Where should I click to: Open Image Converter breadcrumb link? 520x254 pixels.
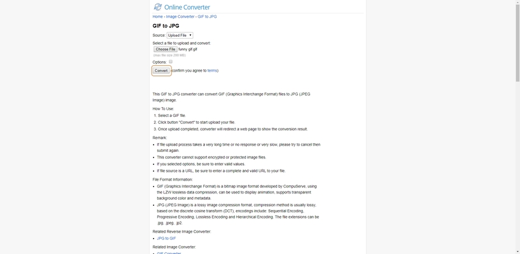(180, 17)
